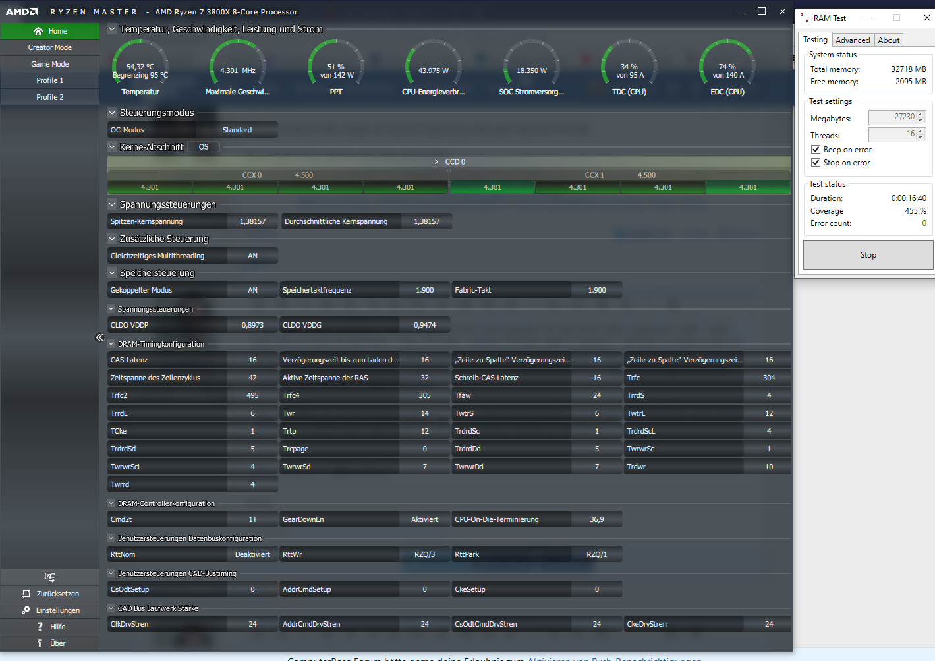The image size is (935, 661).
Task: Click OC-Modus Standard value
Action: pos(237,130)
